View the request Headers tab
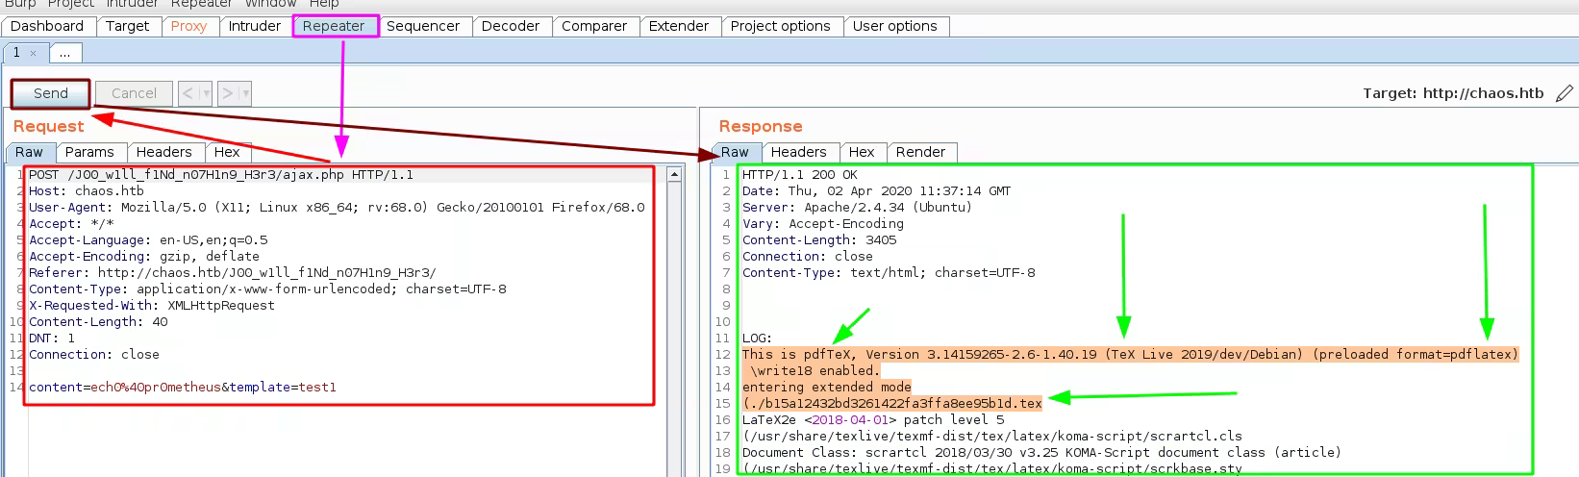Viewport: 1579px width, 477px height. tap(163, 152)
